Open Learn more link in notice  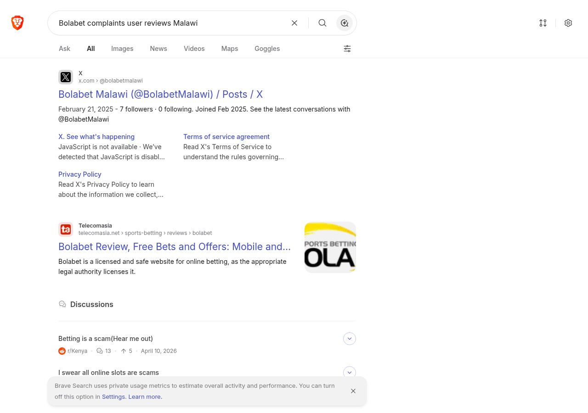[145, 397]
